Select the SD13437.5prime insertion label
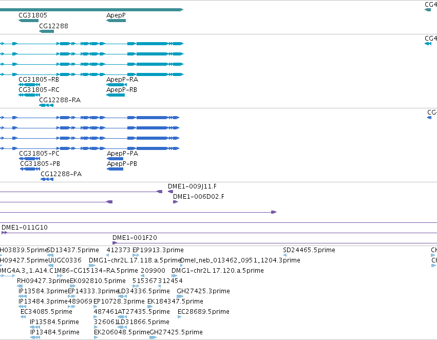Screen dimensions: 437x340 (73, 250)
